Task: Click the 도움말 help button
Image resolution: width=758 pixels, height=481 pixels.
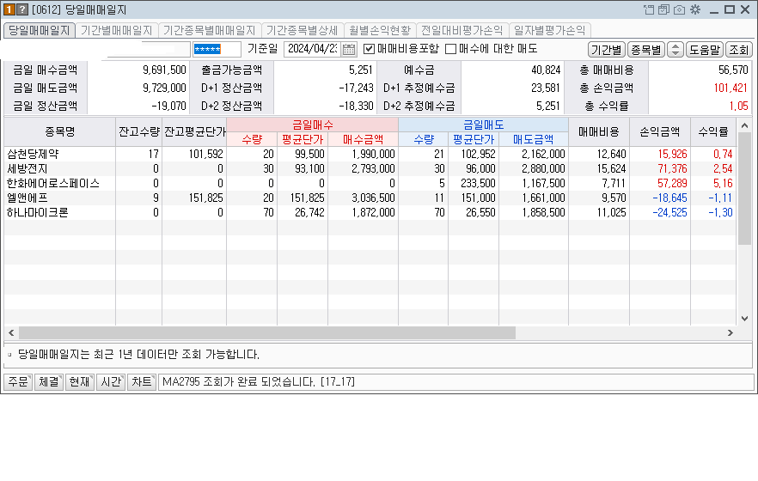Action: click(705, 50)
